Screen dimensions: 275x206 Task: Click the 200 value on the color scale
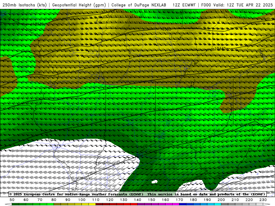pos(221,200)
